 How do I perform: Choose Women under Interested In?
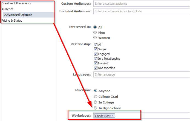tap(95, 38)
